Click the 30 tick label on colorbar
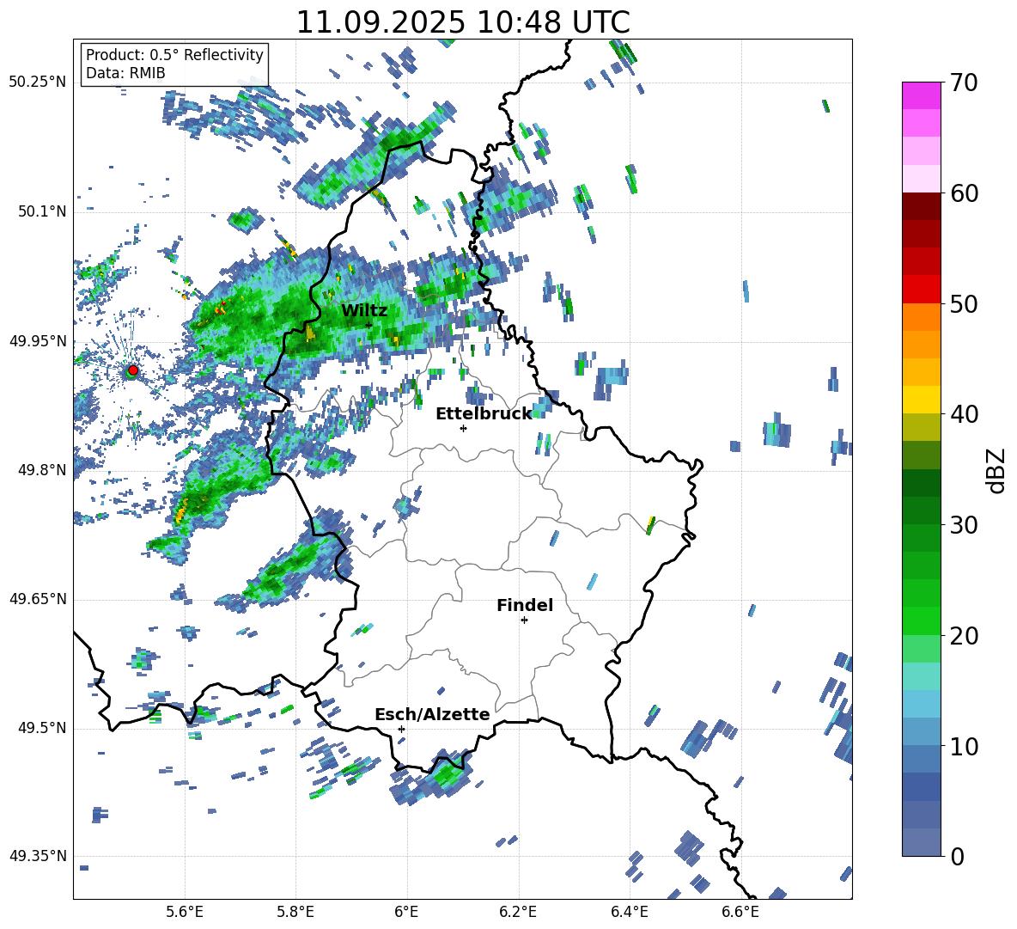The height and width of the screenshot is (929, 1017). (964, 525)
